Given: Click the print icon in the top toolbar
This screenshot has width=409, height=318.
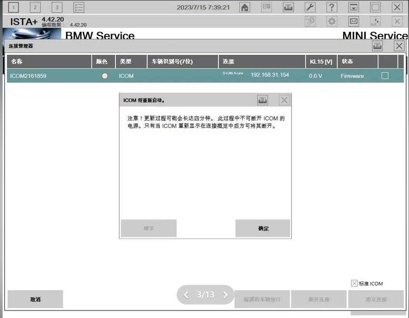Looking at the screenshot, I should [x=288, y=7].
